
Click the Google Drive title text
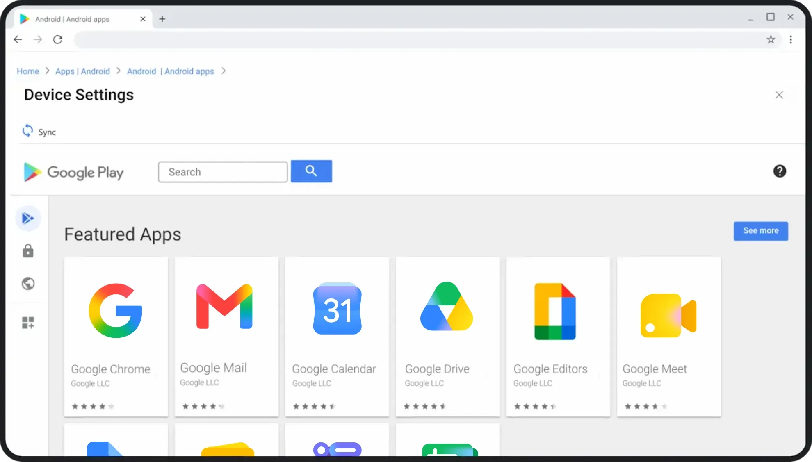pyautogui.click(x=437, y=369)
